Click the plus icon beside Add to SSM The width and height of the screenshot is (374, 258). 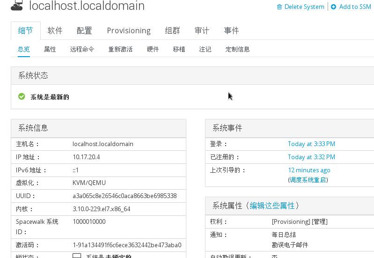pyautogui.click(x=333, y=7)
